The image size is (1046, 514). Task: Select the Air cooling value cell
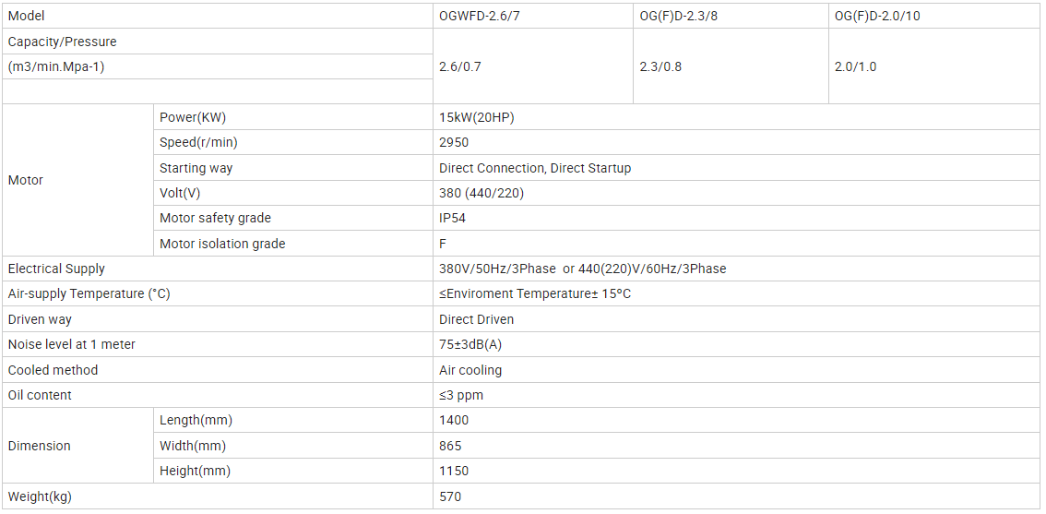(x=736, y=370)
